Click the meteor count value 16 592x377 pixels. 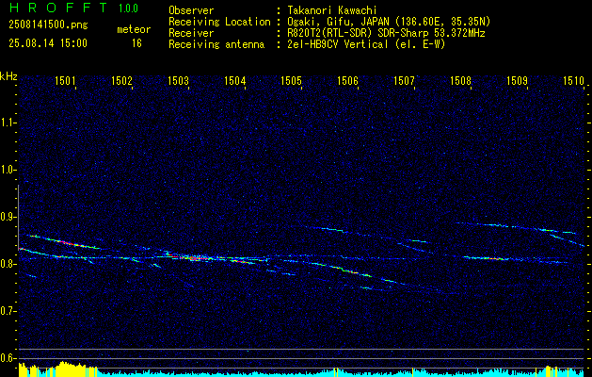pos(136,43)
